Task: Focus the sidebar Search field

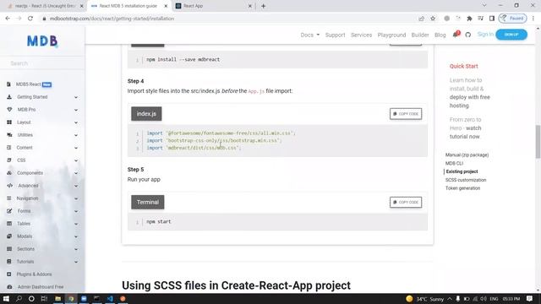Action: click(x=42, y=63)
